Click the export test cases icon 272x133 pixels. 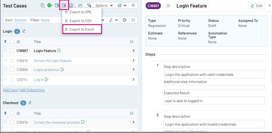(x=64, y=5)
